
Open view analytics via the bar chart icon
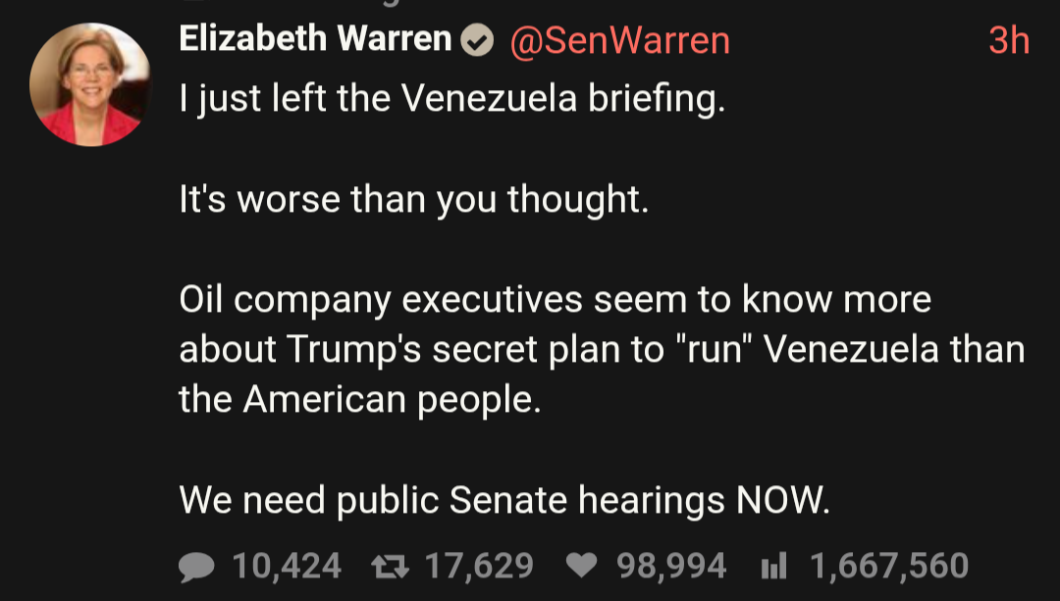pos(775,566)
